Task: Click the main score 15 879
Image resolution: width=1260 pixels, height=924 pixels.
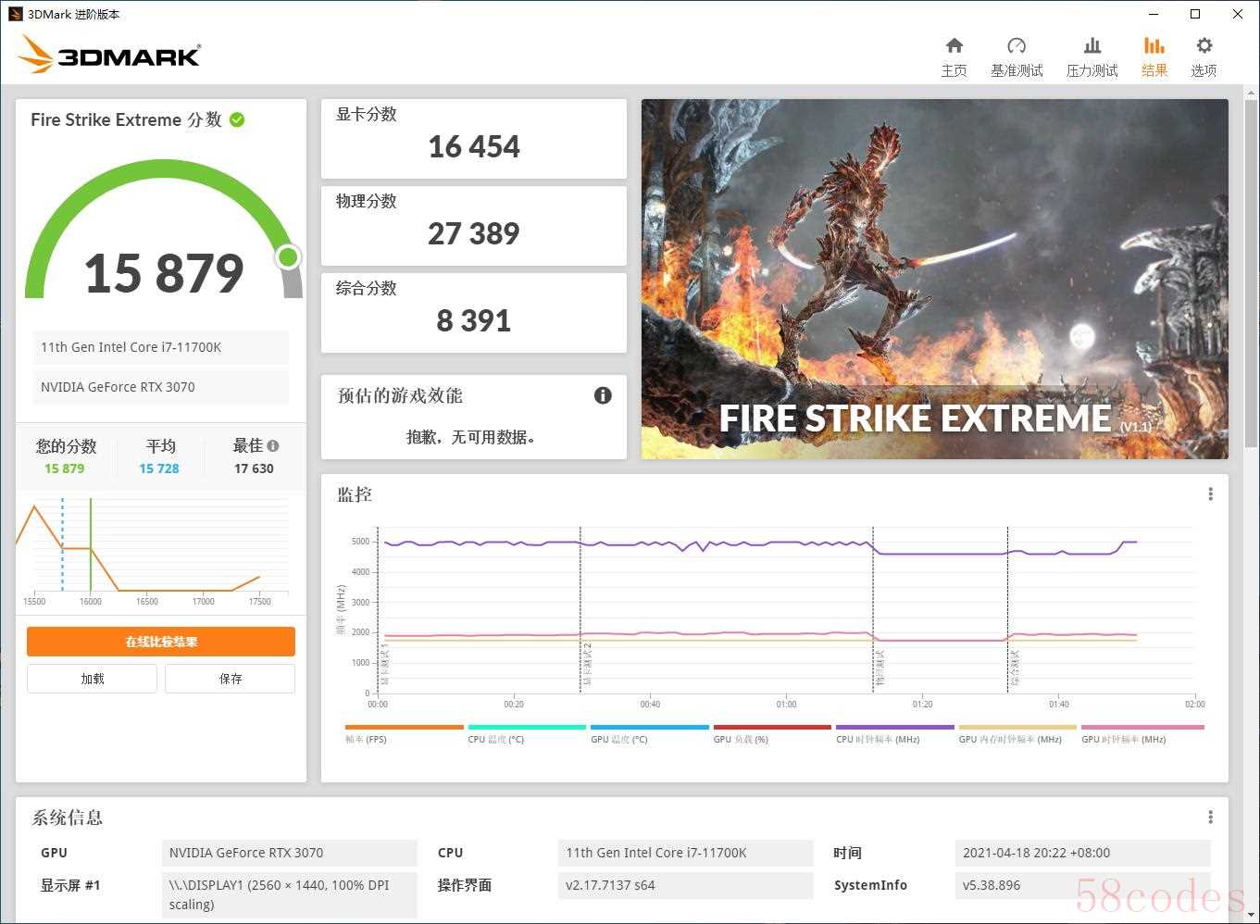Action: click(164, 274)
